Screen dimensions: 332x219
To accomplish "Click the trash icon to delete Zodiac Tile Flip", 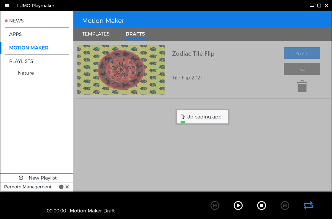I will 302,86.
